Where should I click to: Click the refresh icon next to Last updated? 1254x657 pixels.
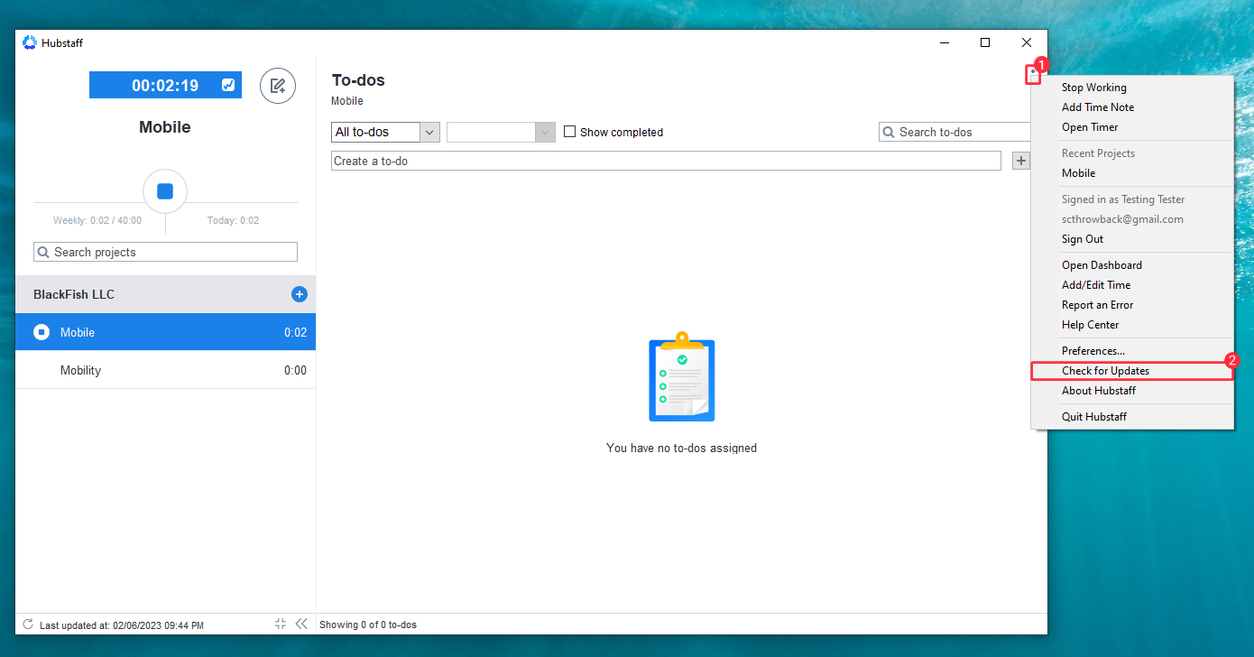[28, 625]
